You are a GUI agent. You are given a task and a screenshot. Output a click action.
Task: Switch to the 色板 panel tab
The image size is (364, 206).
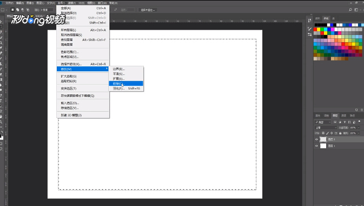(x=326, y=18)
